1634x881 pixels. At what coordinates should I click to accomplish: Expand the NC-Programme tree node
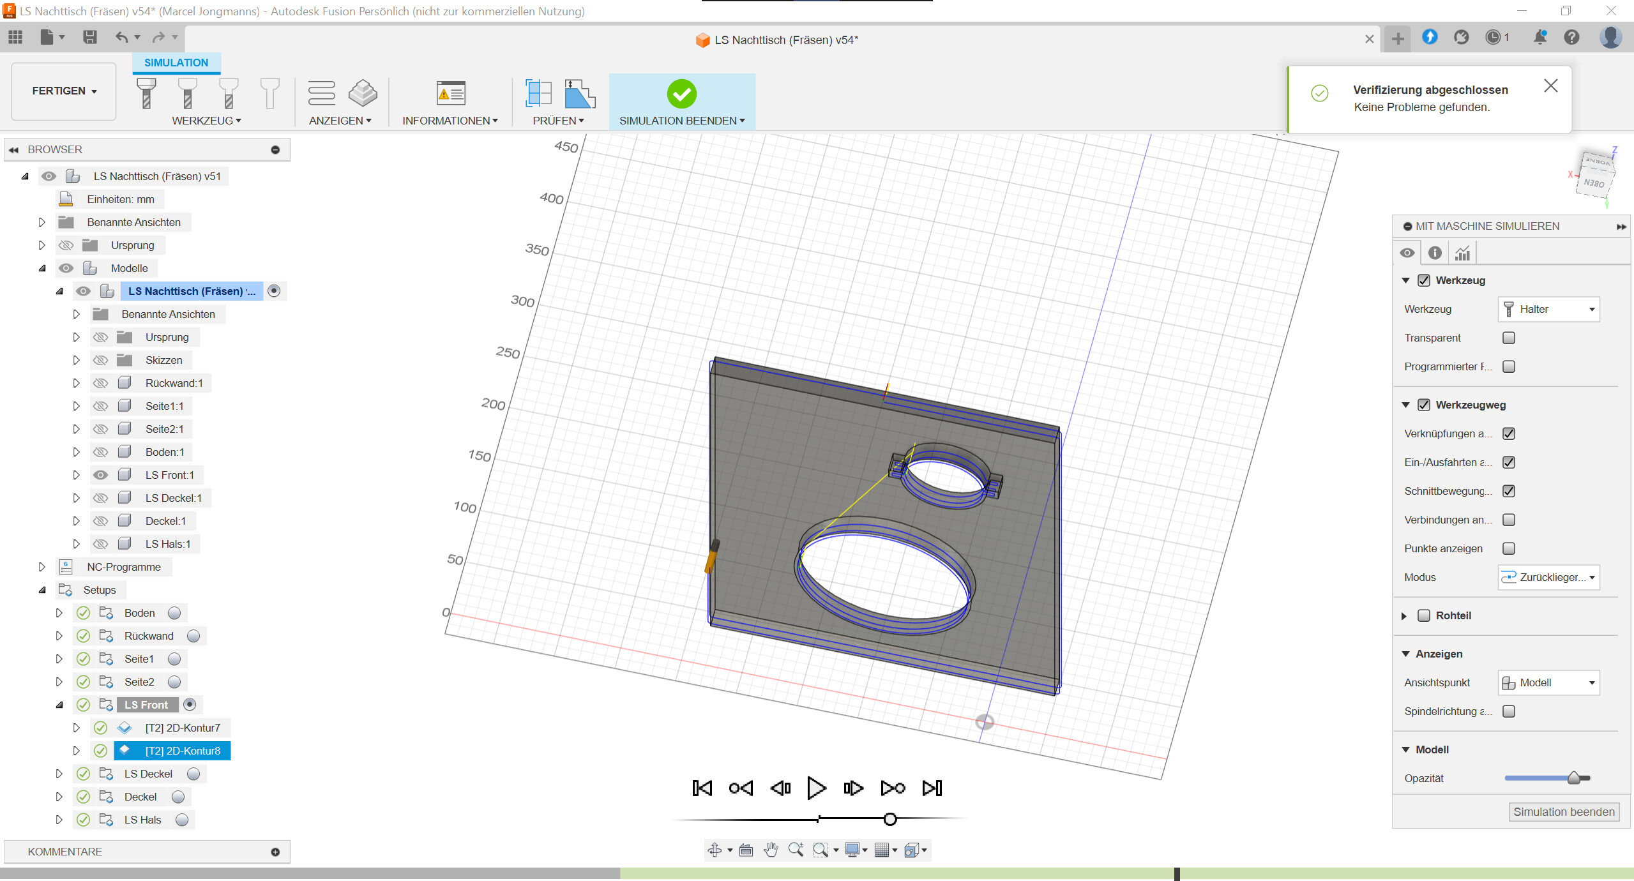click(x=42, y=567)
